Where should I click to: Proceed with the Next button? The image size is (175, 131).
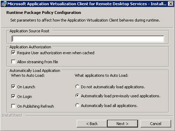pyautogui.click(x=122, y=124)
